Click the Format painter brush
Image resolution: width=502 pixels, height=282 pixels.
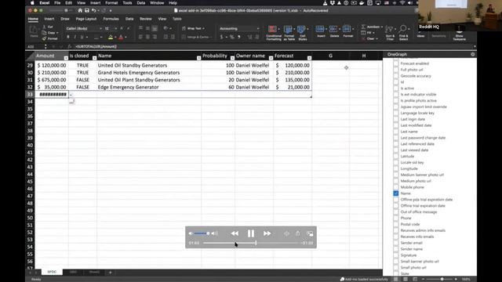pos(44,38)
